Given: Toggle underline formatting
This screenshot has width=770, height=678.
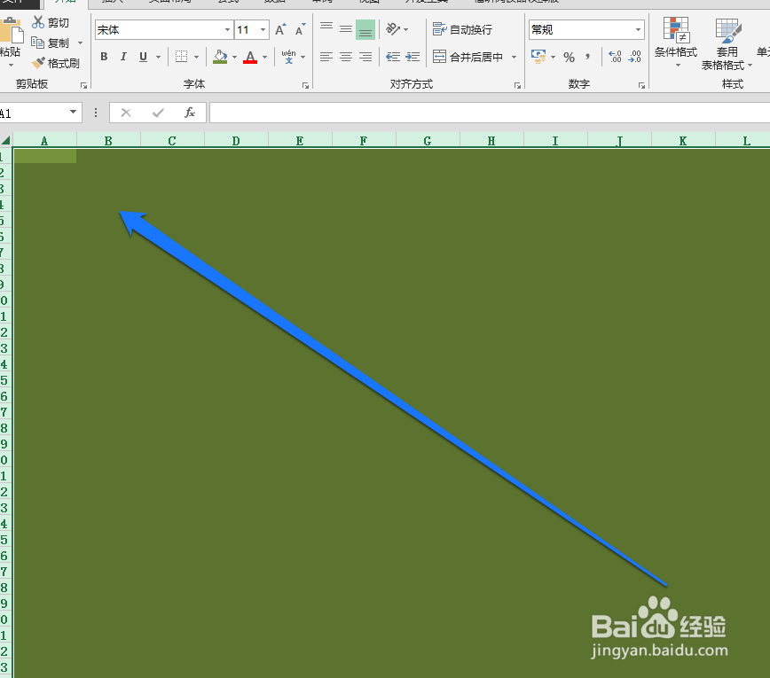Looking at the screenshot, I should click(143, 57).
